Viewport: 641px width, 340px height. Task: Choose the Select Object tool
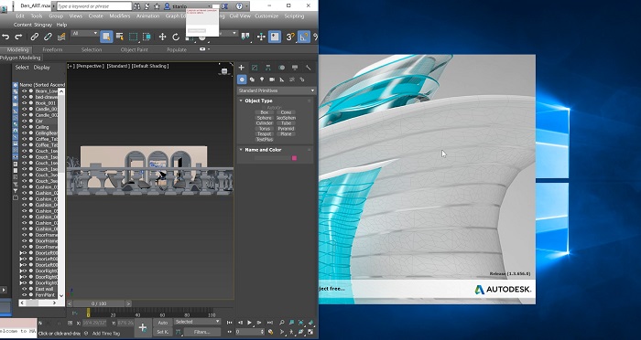(106, 37)
